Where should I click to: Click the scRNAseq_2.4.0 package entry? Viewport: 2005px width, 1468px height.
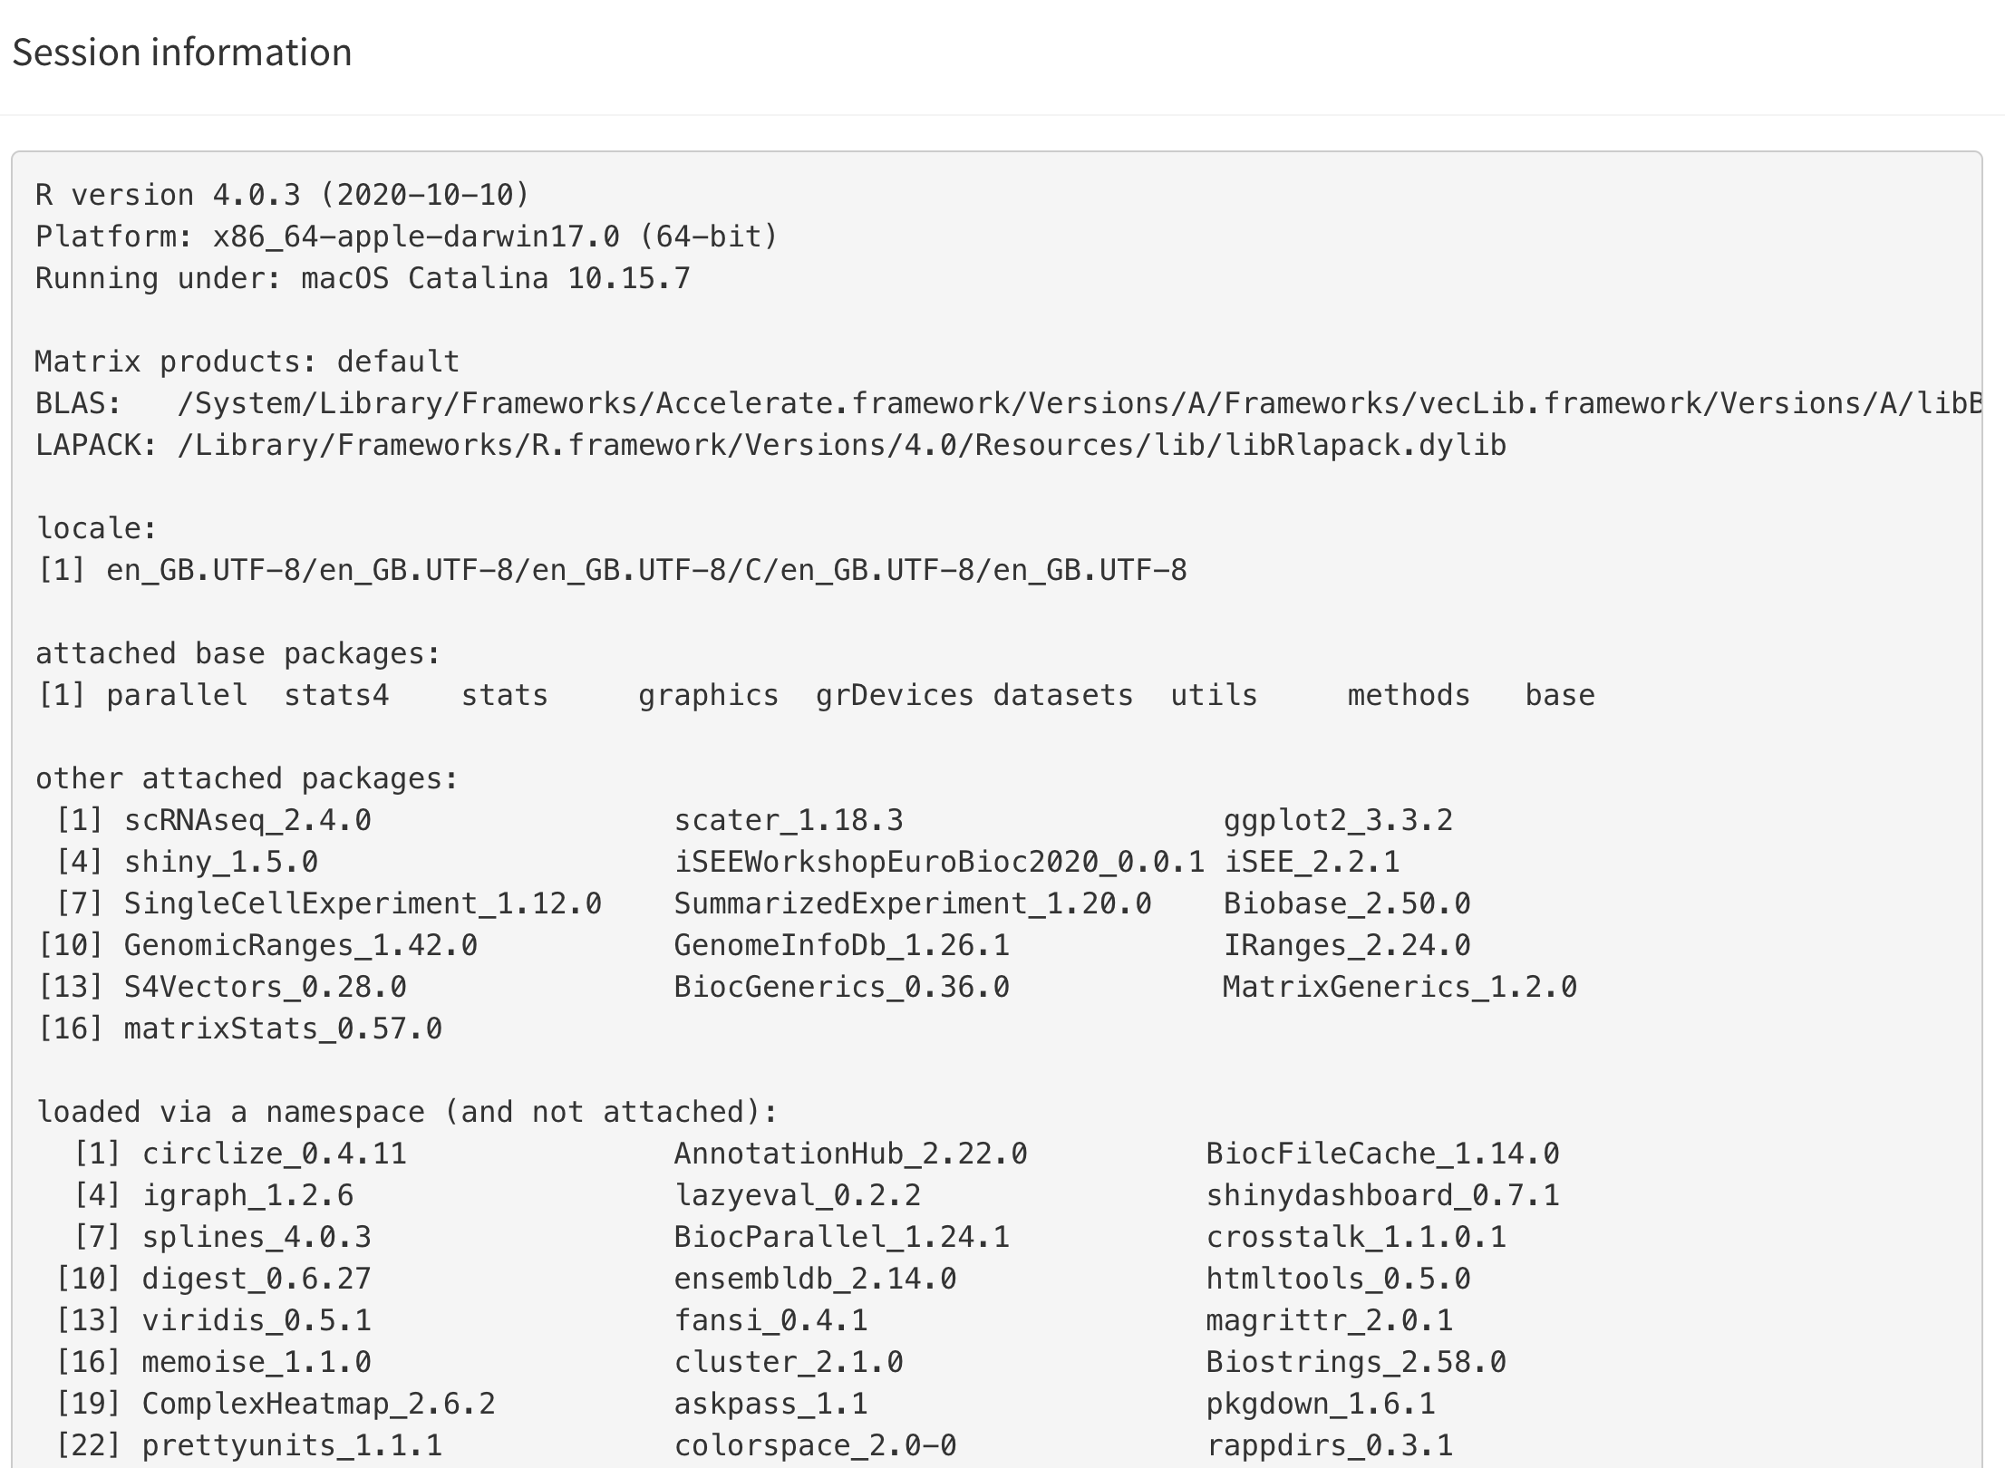tap(247, 820)
